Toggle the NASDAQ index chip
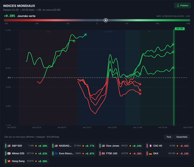The width and height of the screenshot is (194, 167). (73, 146)
